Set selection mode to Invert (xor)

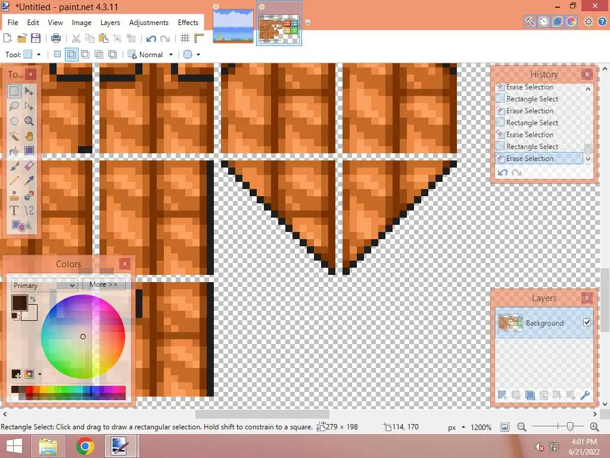[x=113, y=54]
